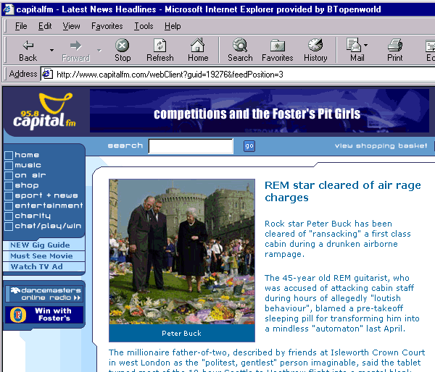The image size is (435, 372).
Task: Click the competitions and Foster's Pit Girls banner
Action: pos(260,111)
